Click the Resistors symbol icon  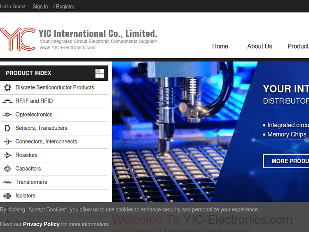(7, 155)
